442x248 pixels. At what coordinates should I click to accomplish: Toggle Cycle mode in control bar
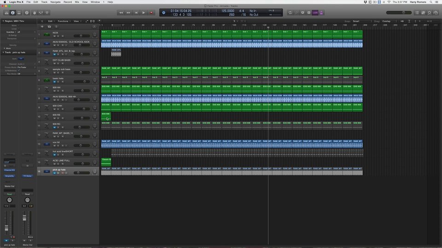tap(290, 13)
